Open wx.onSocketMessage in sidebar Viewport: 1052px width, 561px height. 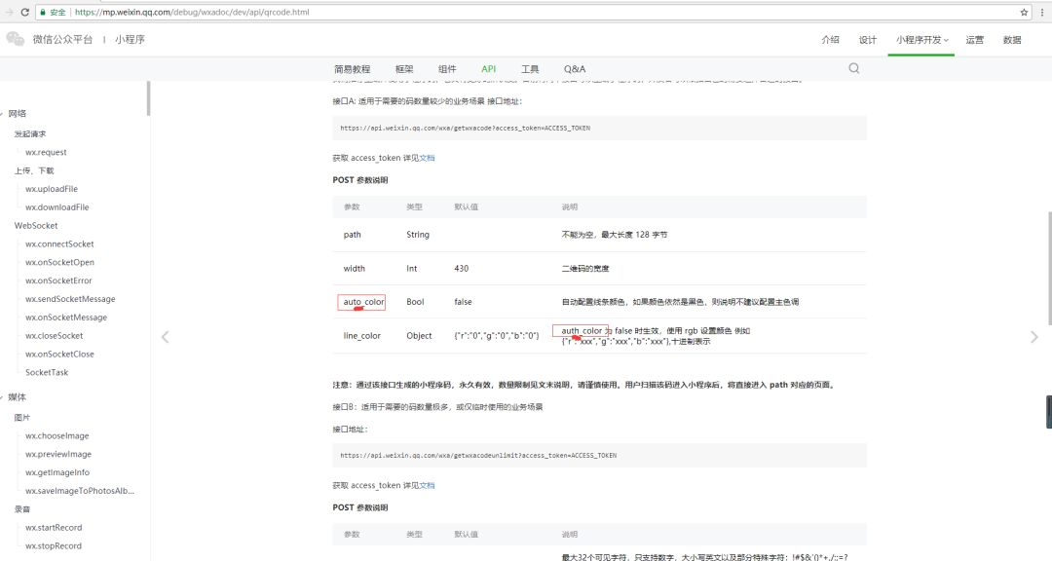coord(66,318)
